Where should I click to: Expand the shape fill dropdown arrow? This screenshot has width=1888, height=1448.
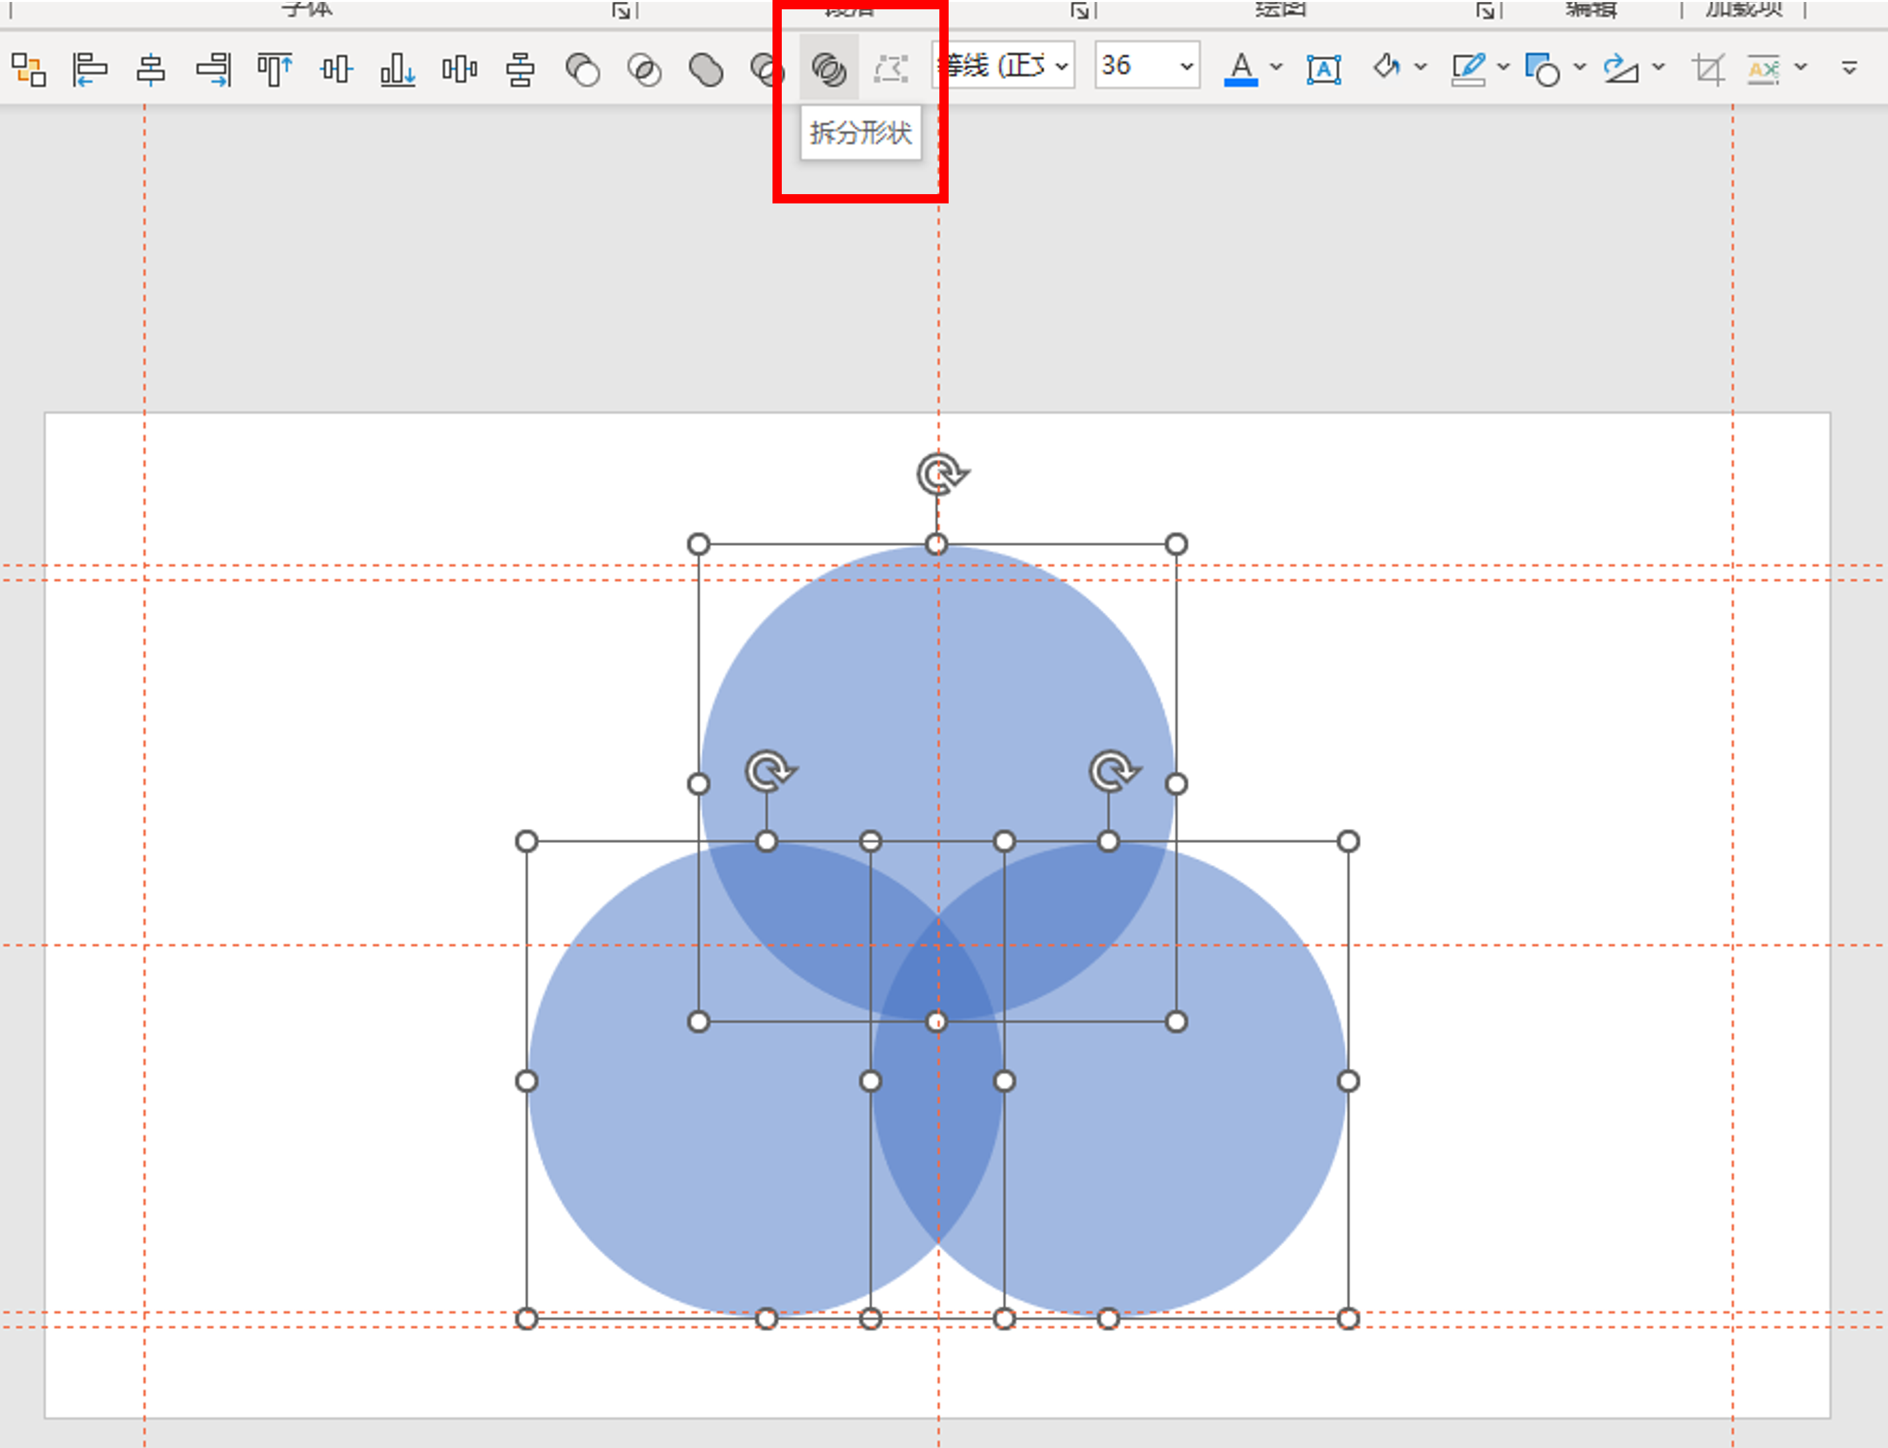pos(1421,66)
